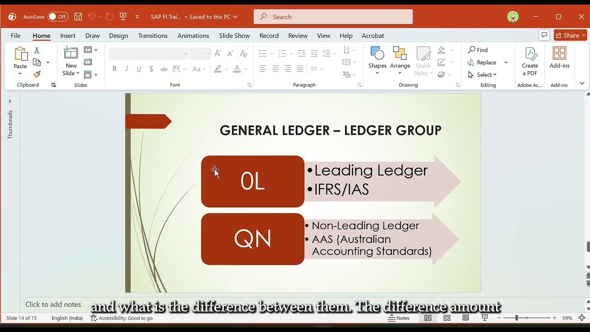Switch to the Design tab
Image resolution: width=590 pixels, height=332 pixels.
coord(118,36)
